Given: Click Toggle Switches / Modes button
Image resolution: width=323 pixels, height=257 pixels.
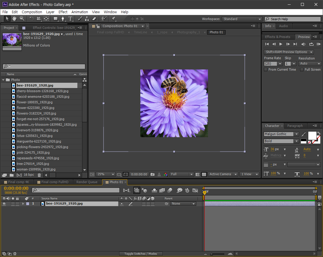Looking at the screenshot, I should pos(141,254).
